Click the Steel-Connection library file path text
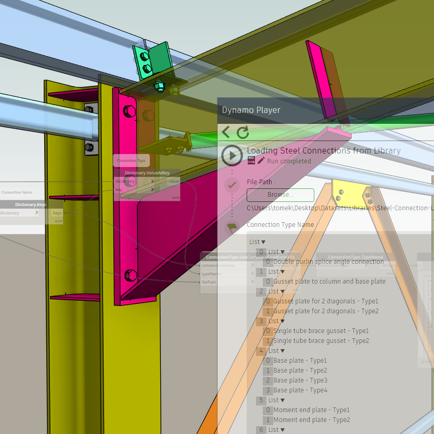Image resolution: width=434 pixels, height=434 pixels. pos(340,208)
